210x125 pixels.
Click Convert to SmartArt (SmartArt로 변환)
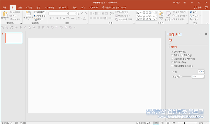pyautogui.click(x=124, y=19)
